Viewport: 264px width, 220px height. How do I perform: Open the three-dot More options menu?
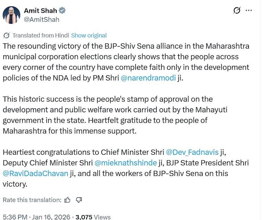click(249, 11)
